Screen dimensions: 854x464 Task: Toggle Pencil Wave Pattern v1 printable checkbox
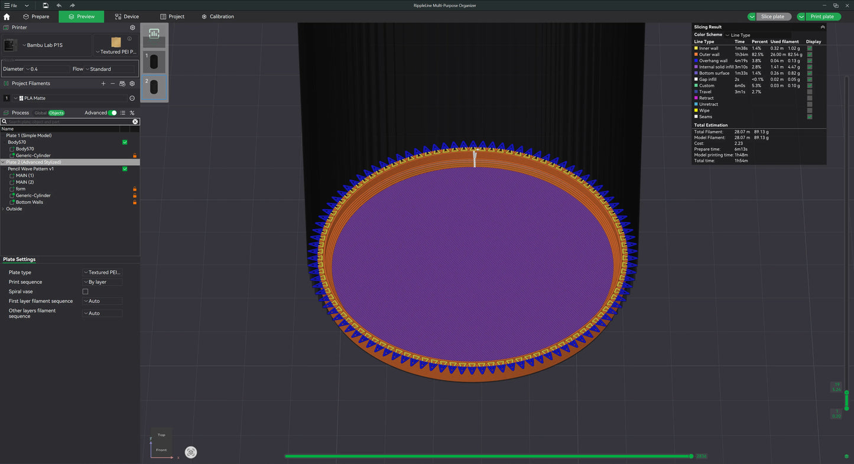pos(125,169)
